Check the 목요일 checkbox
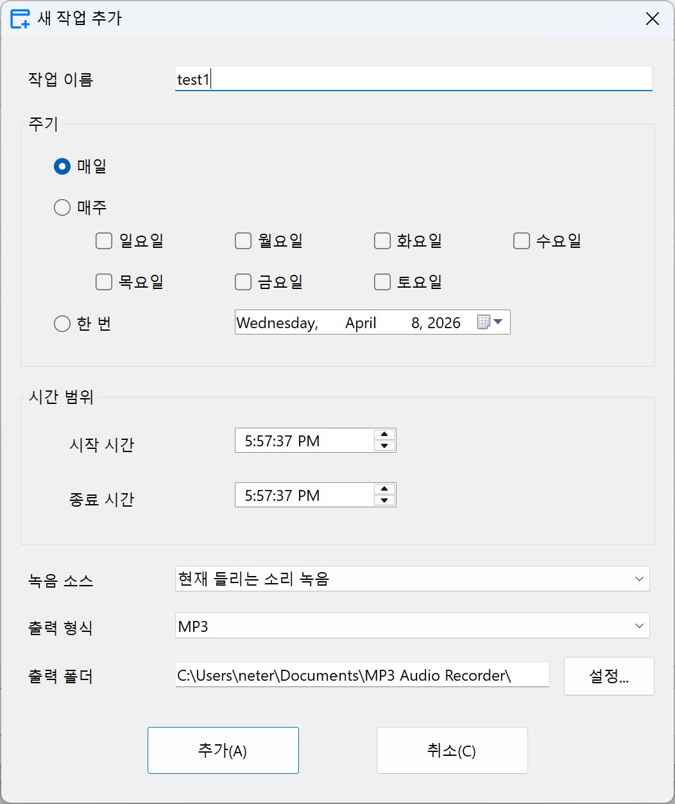This screenshot has height=804, width=675. [104, 282]
